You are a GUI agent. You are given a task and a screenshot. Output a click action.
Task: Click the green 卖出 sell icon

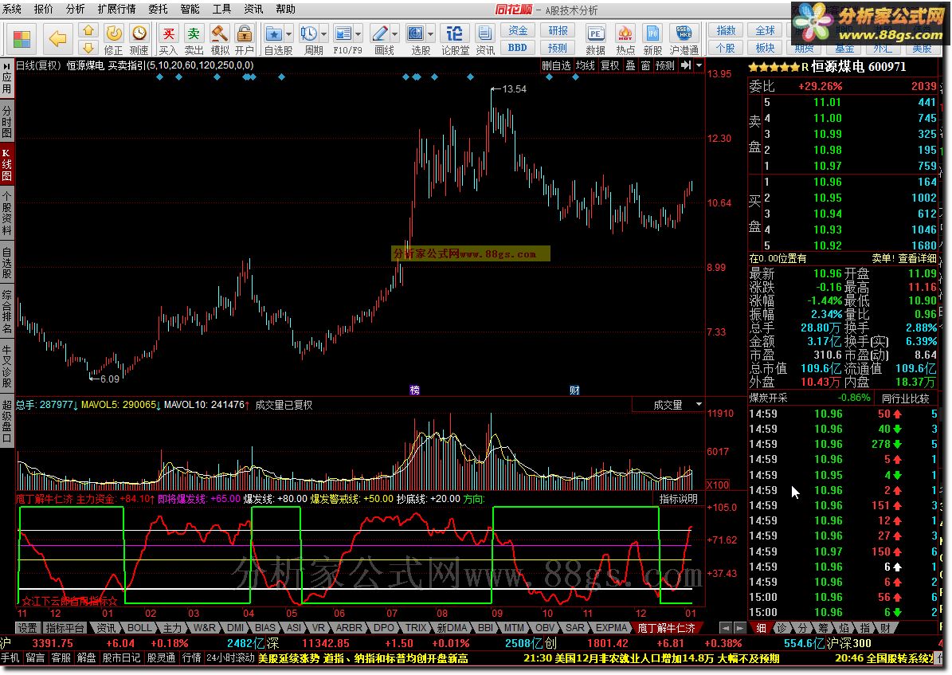194,33
